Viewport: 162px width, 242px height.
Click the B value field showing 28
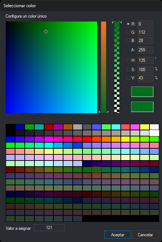146,41
